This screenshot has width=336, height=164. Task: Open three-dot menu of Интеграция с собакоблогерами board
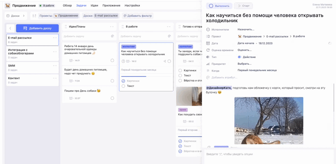tap(55, 52)
